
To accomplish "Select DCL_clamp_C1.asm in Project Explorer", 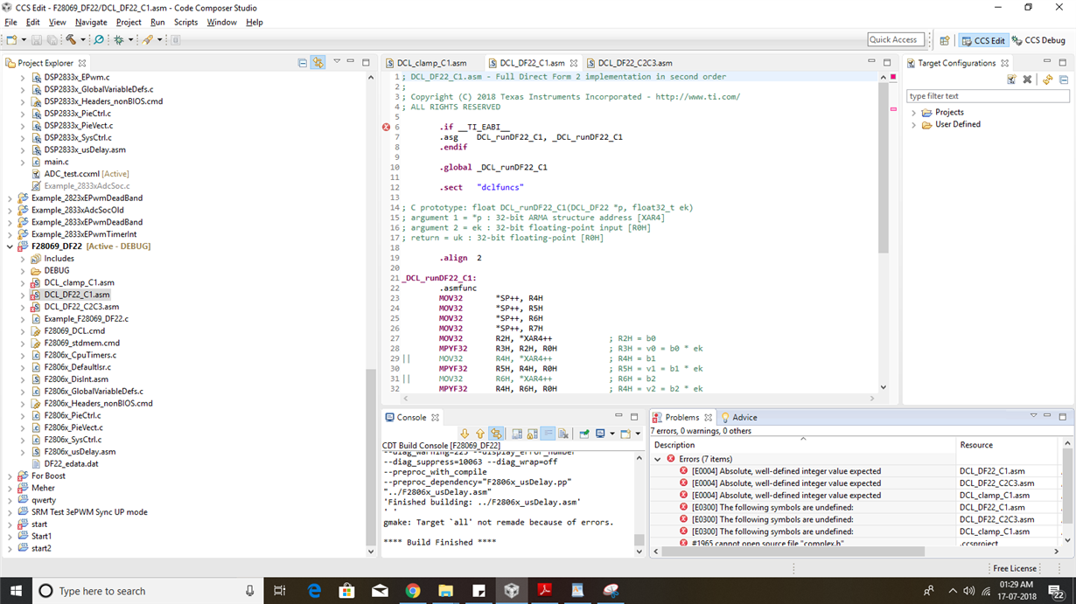I will (x=79, y=282).
